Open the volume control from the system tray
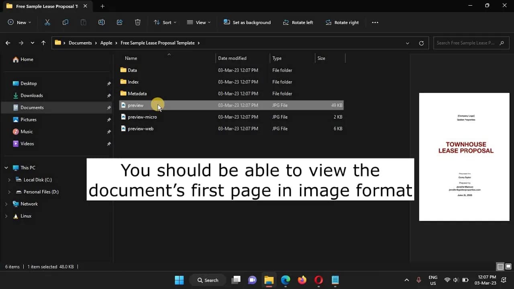 456,280
